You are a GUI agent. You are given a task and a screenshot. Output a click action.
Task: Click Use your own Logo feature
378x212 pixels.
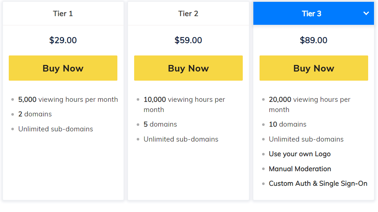(299, 154)
